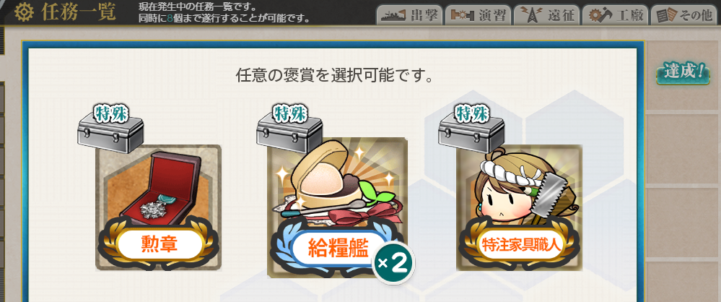Open the 演習 tab
This screenshot has width=721, height=302.
[x=479, y=15]
